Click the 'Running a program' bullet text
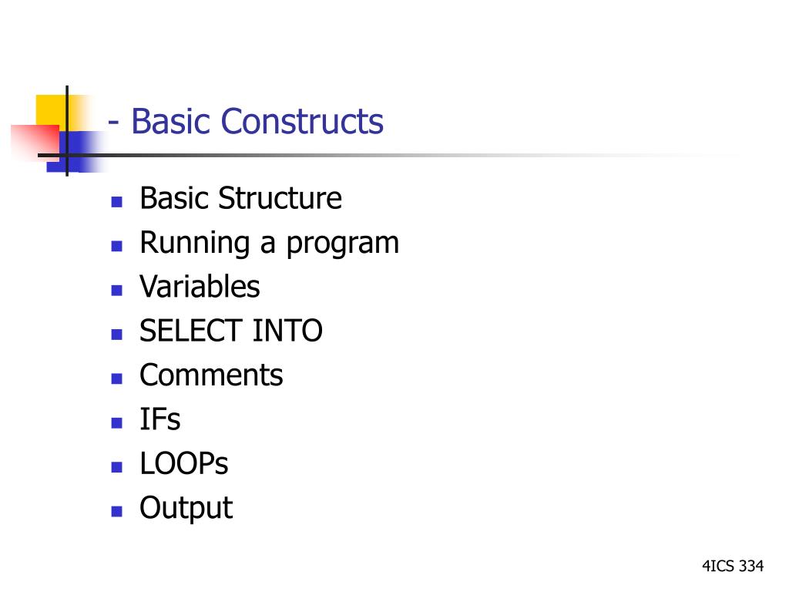 coord(269,244)
